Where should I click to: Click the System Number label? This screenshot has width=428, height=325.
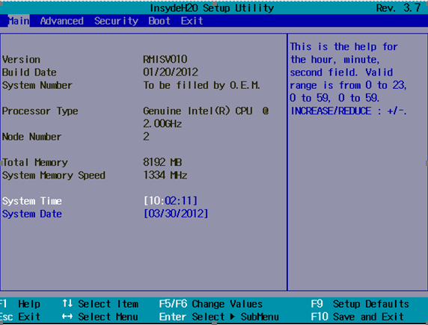tap(37, 86)
